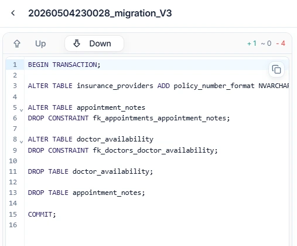Copy SQL code with the copy icon

click(276, 69)
